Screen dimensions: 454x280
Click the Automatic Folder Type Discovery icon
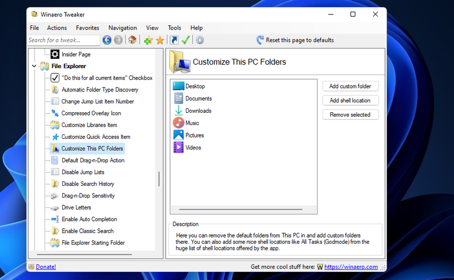pos(55,90)
